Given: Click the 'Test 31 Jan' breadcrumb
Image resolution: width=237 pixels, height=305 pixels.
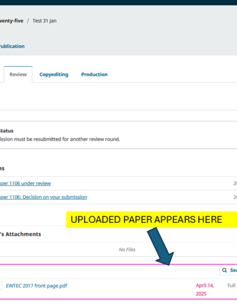Looking at the screenshot, I should tap(44, 21).
